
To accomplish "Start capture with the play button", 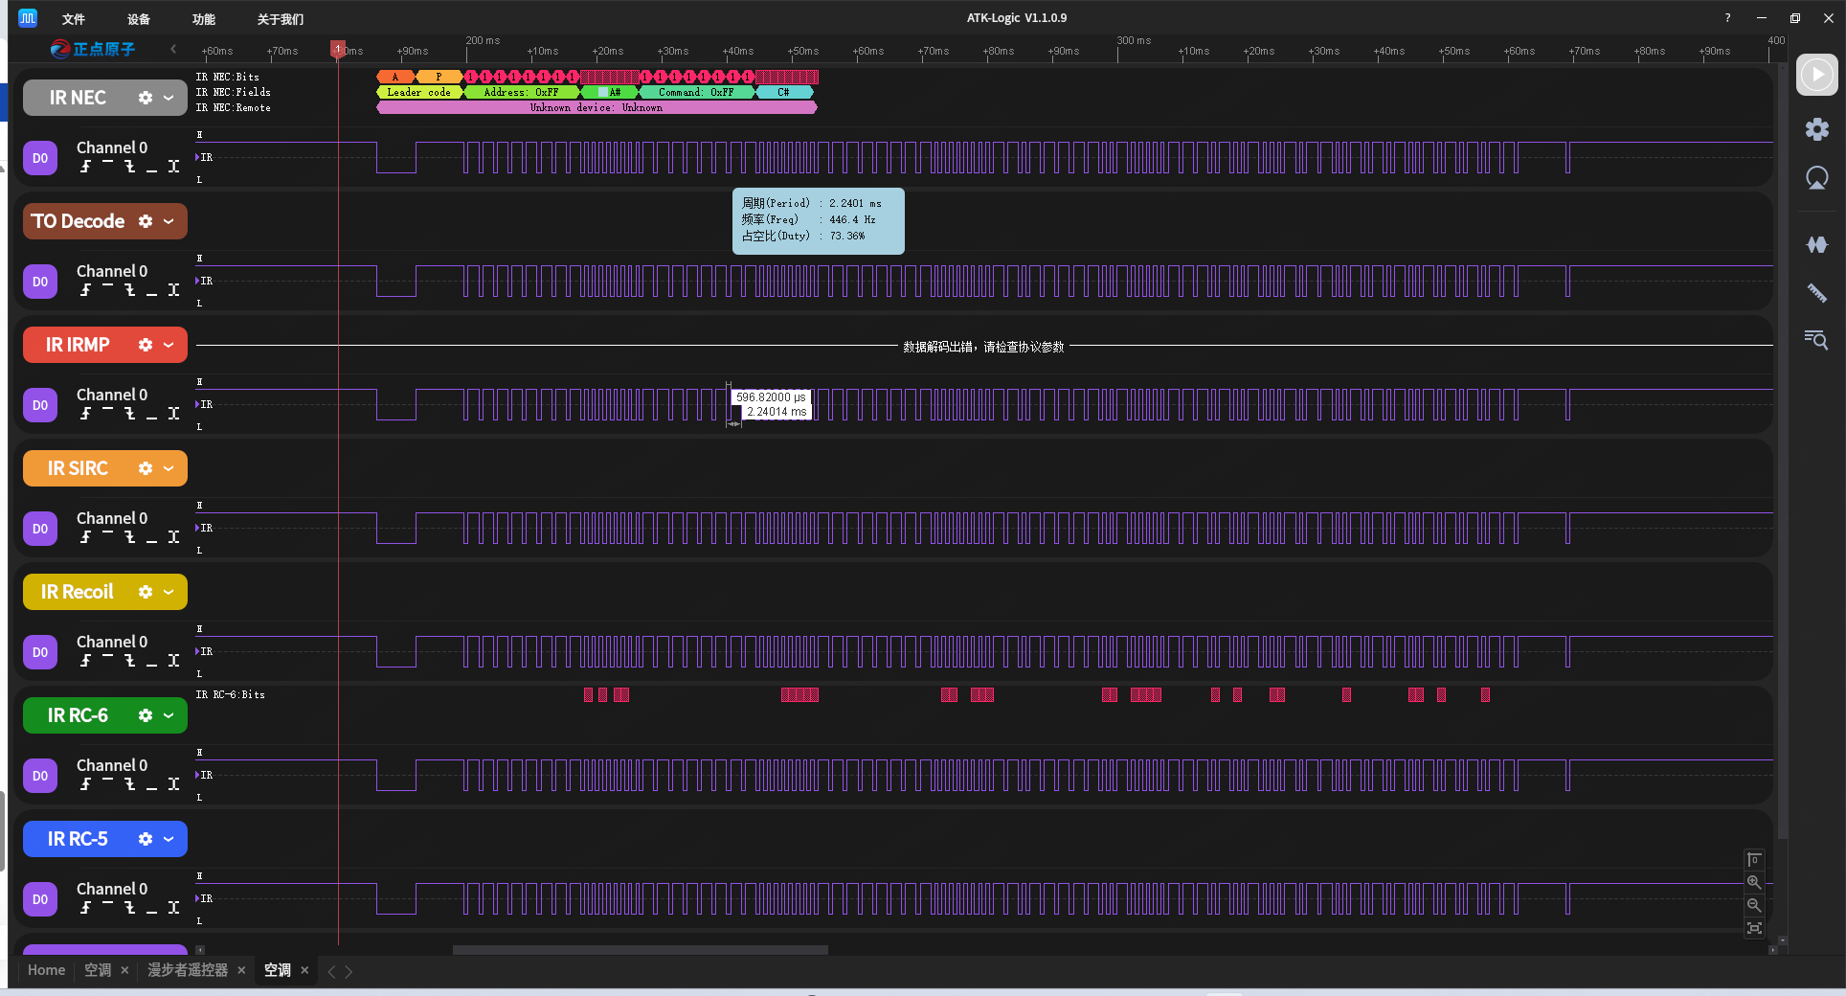I will coord(1816,75).
